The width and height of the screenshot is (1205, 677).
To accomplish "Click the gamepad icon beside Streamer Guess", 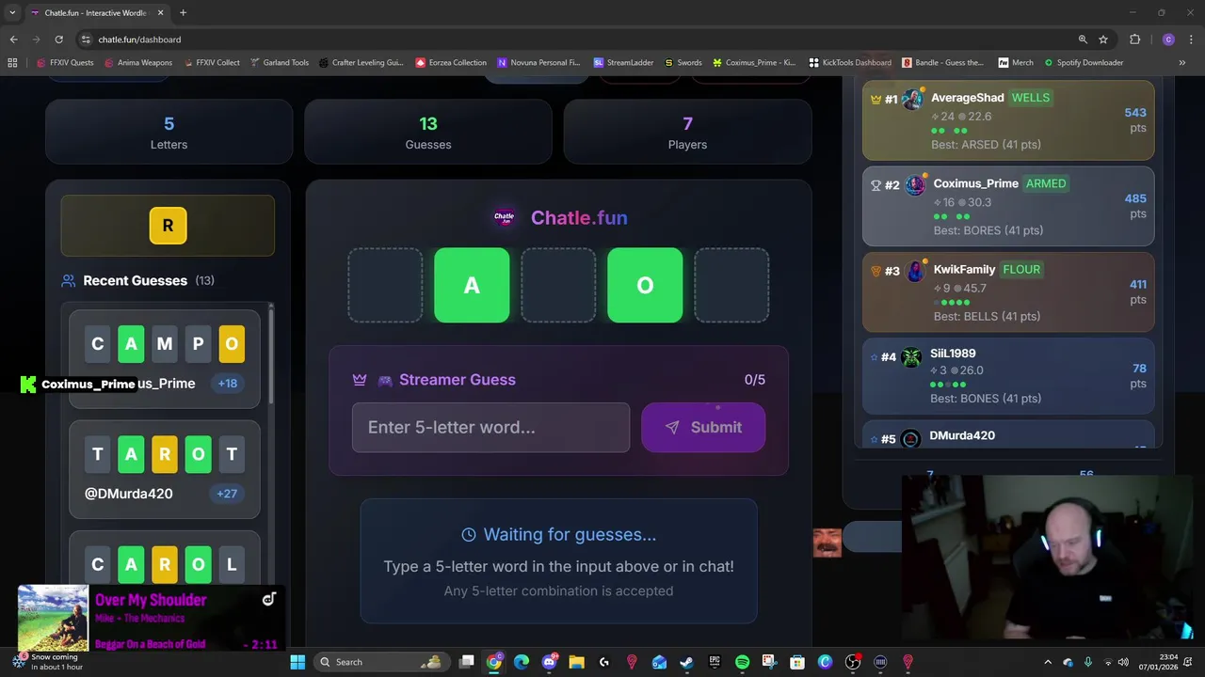I will point(384,380).
